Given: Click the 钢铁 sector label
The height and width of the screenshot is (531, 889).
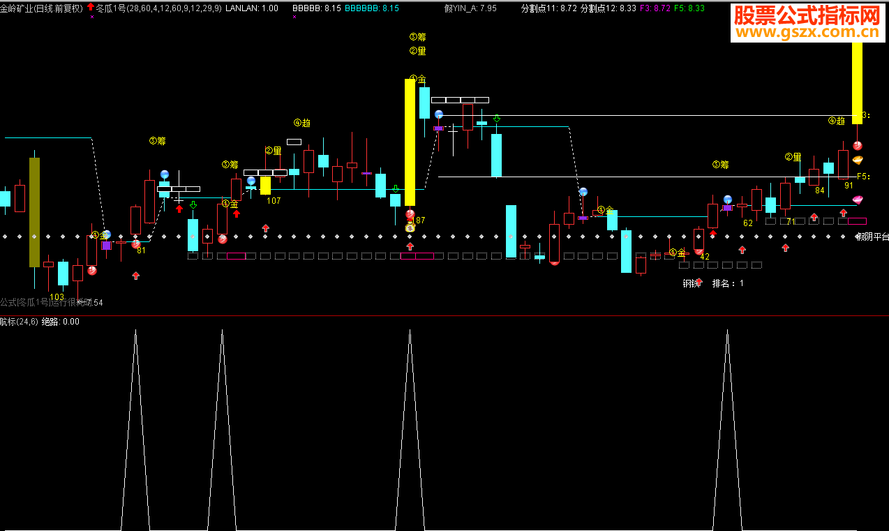Looking at the screenshot, I should coord(691,283).
